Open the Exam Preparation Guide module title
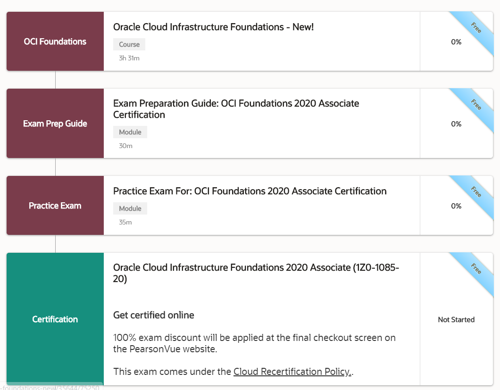This screenshot has height=390, width=500. click(x=236, y=109)
